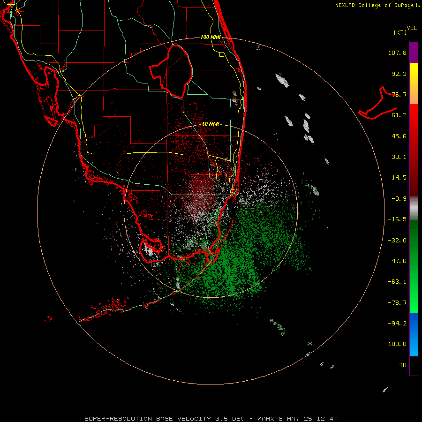
Task: Click the -109.8 legend value
Action: [395, 344]
